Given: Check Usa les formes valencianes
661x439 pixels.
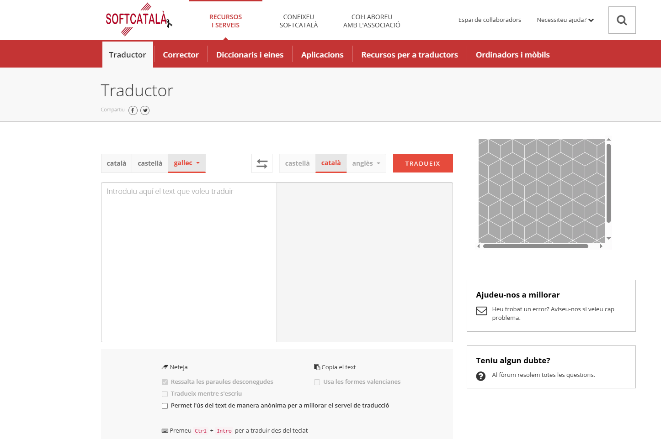Looking at the screenshot, I should tap(317, 382).
